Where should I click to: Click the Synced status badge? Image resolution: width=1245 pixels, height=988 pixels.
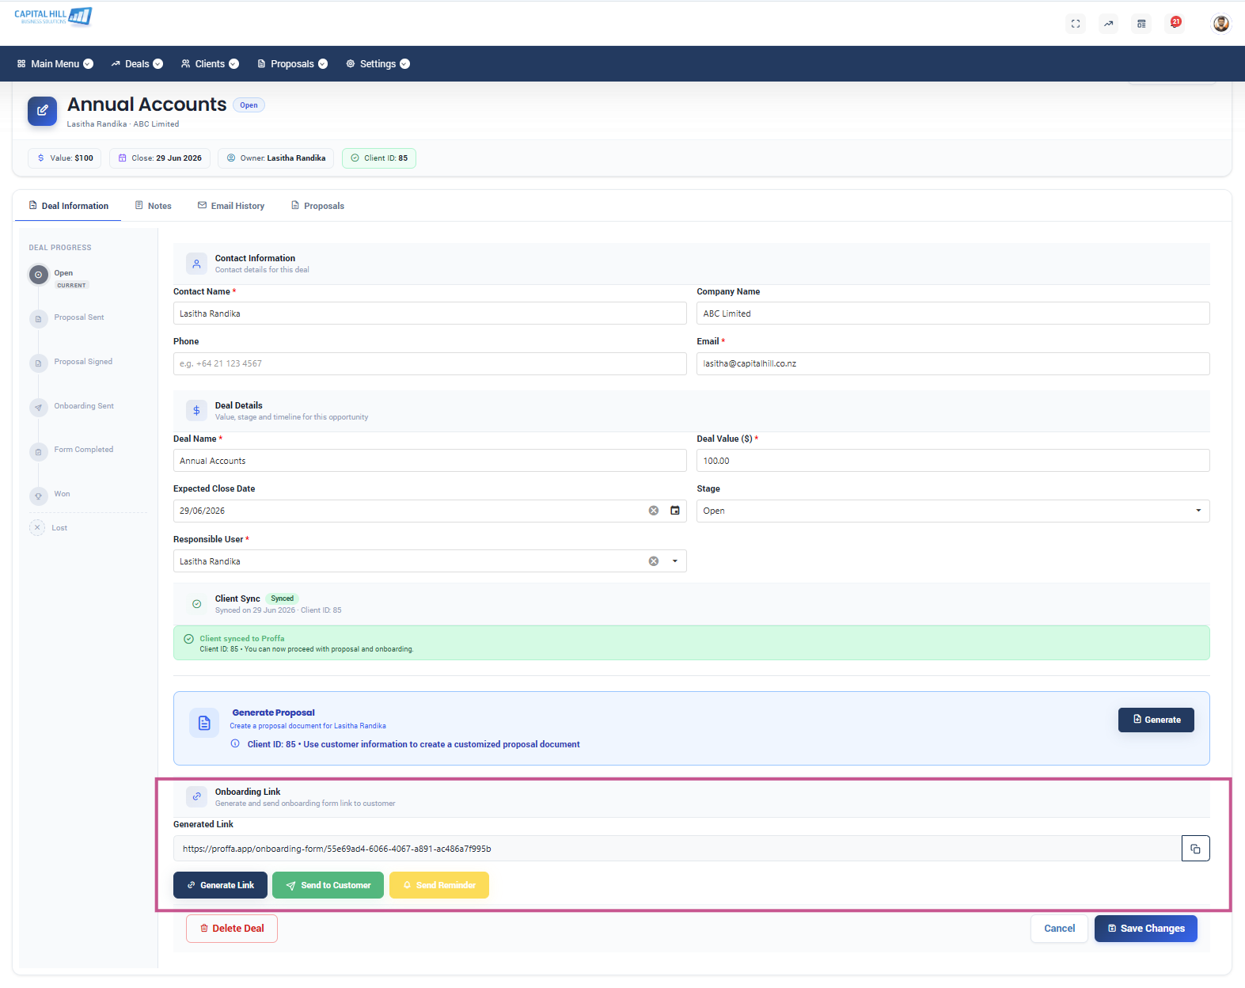pyautogui.click(x=282, y=598)
